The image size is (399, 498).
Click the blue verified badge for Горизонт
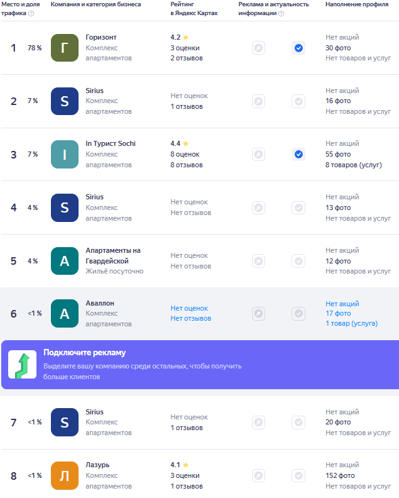[x=298, y=48]
